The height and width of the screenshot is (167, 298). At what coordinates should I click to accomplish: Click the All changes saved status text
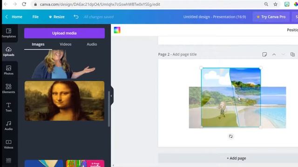pos(99,17)
